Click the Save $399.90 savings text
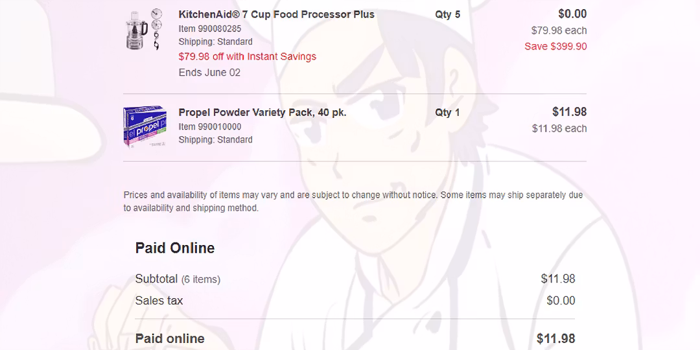This screenshot has width=700, height=350. (x=555, y=46)
